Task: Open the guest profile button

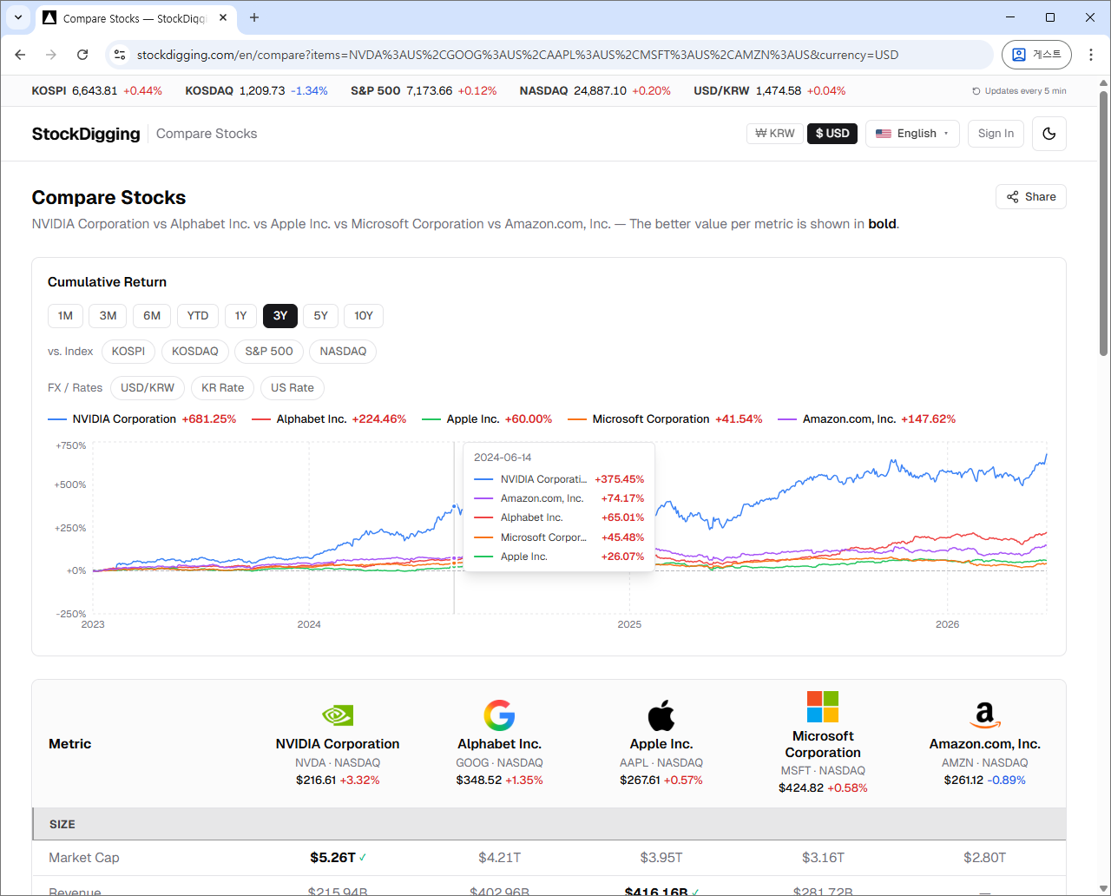Action: (1036, 55)
